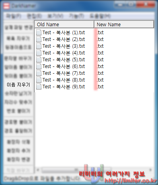Click the file icon of Test - 복사본 (6).txt
This screenshot has width=158, height=185.
[x=39, y=66]
